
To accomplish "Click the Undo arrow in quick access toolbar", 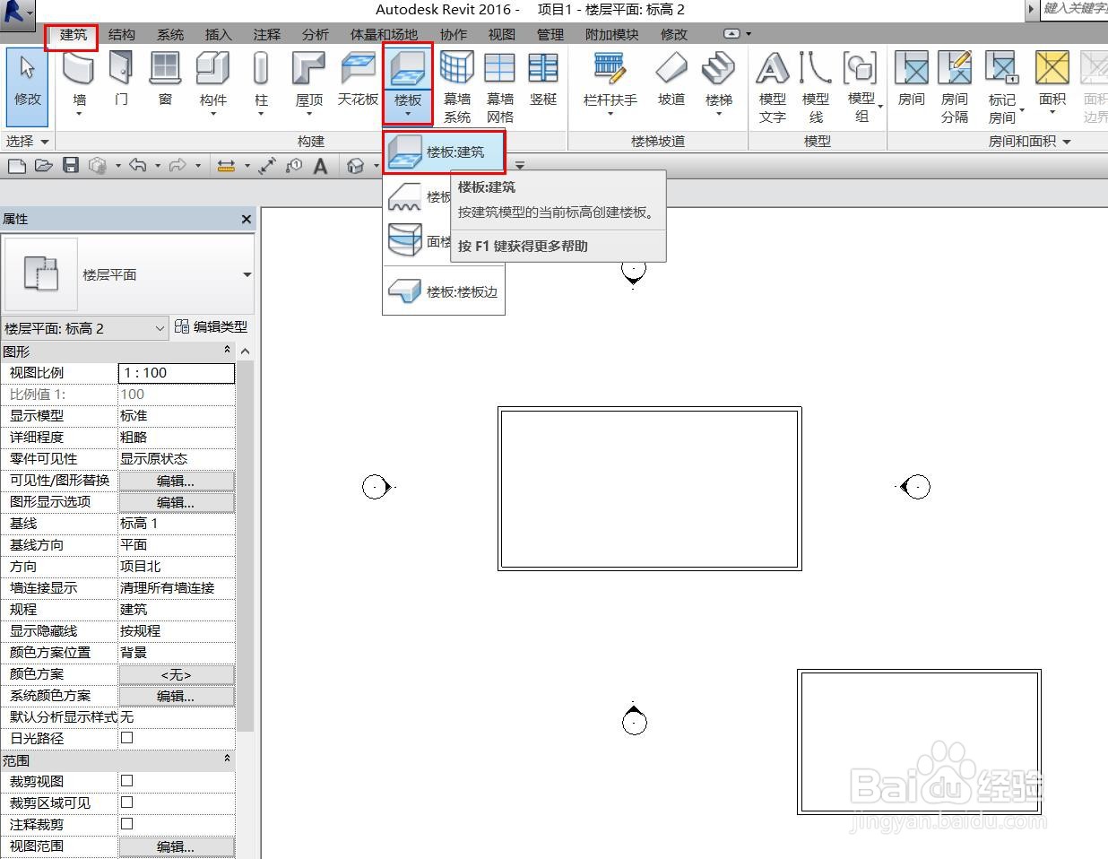I will [x=137, y=166].
